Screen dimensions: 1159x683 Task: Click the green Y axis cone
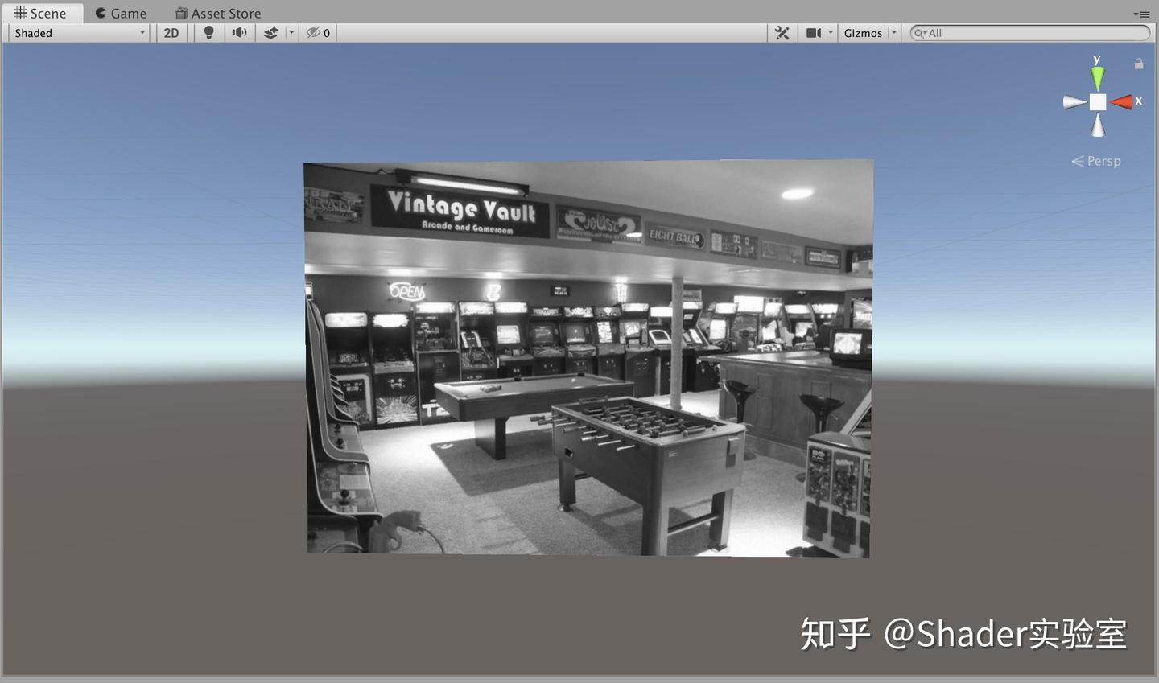[x=1098, y=78]
